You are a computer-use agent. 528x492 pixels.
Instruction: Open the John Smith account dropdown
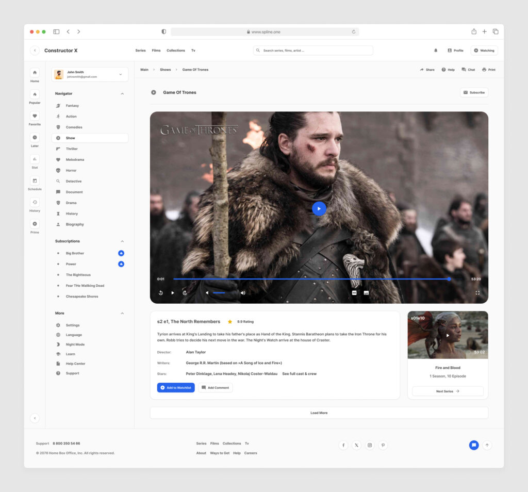point(90,74)
